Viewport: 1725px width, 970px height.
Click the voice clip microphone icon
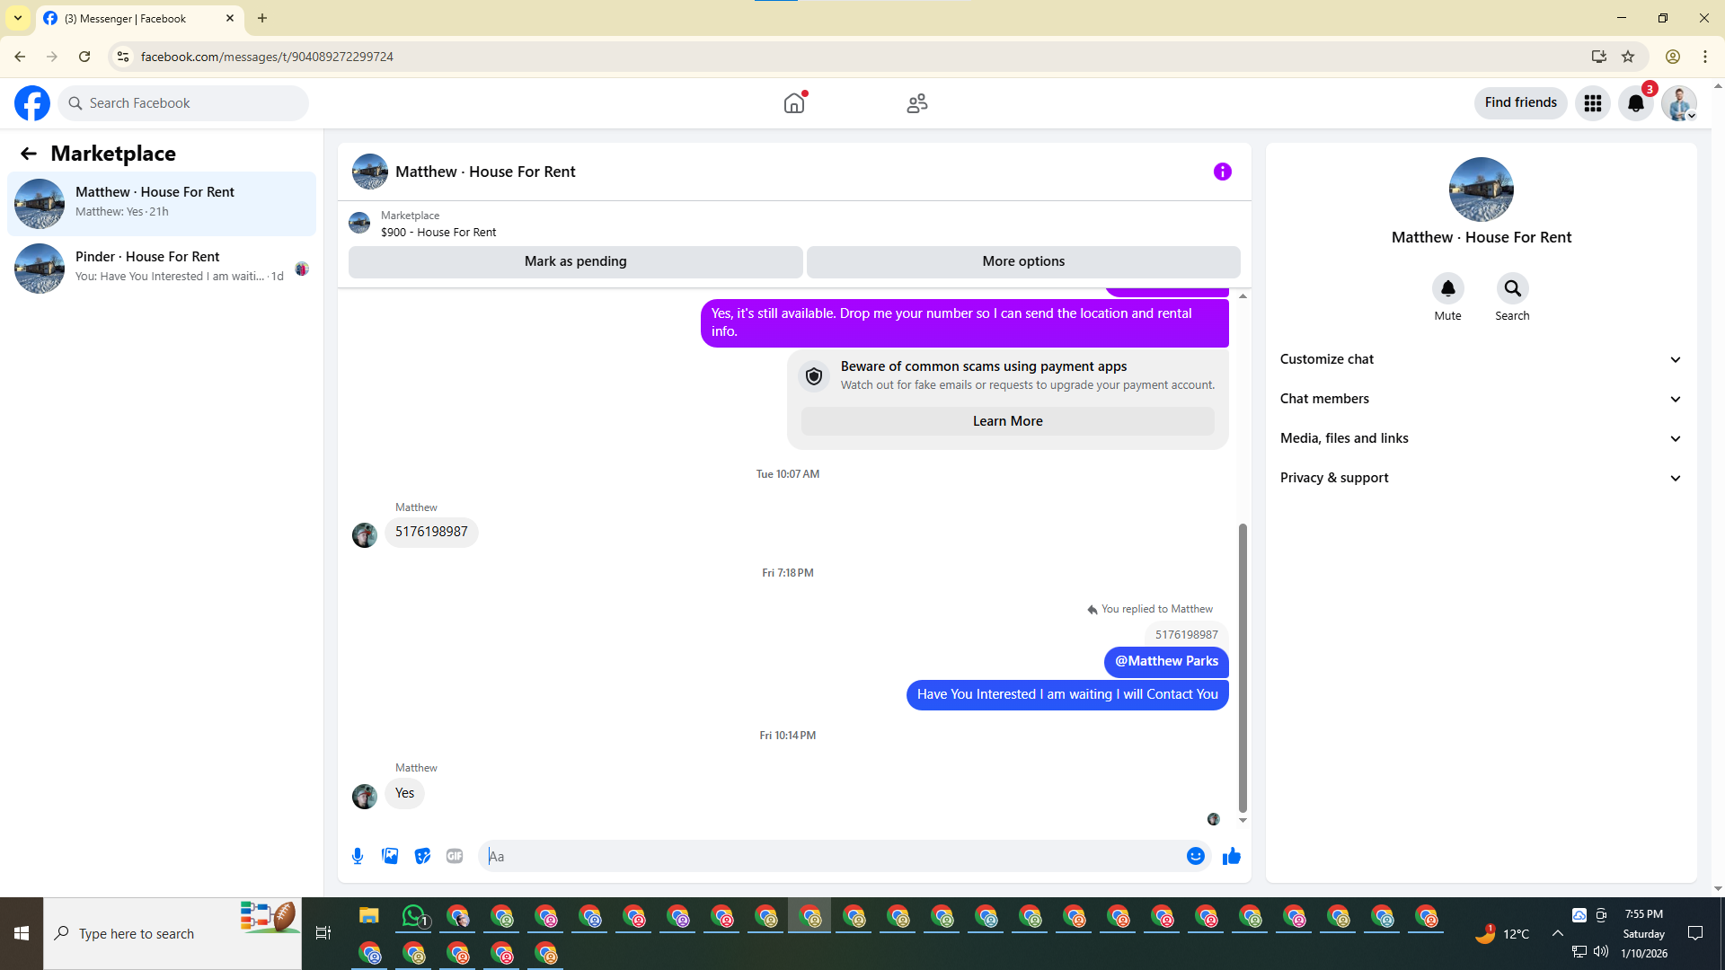pyautogui.click(x=358, y=856)
